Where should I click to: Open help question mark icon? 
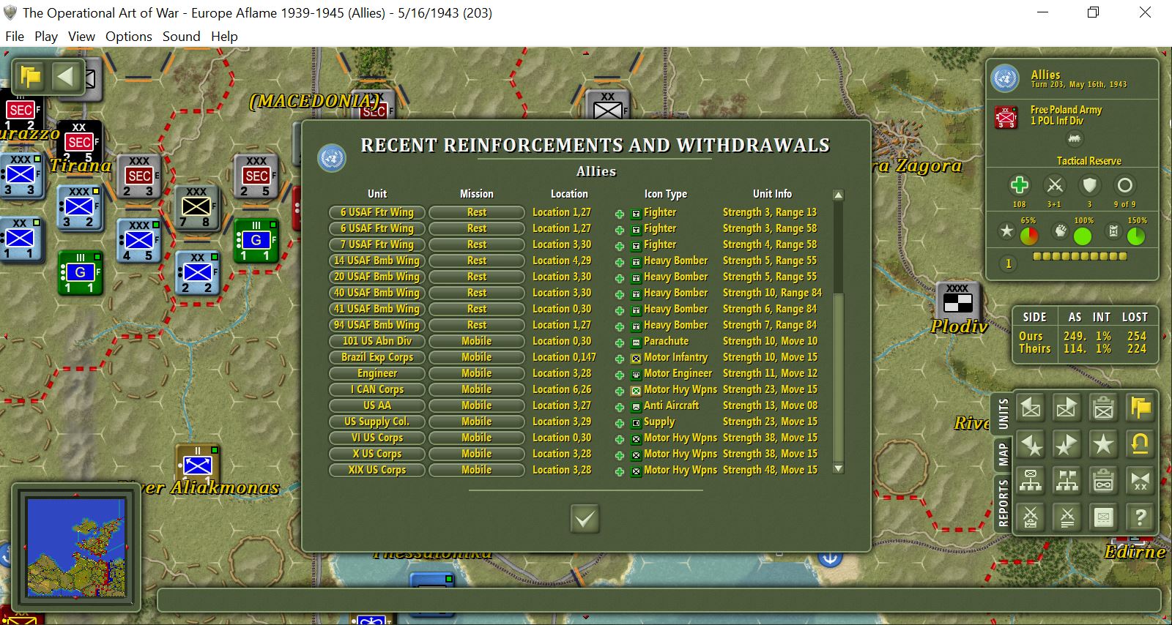1140,517
